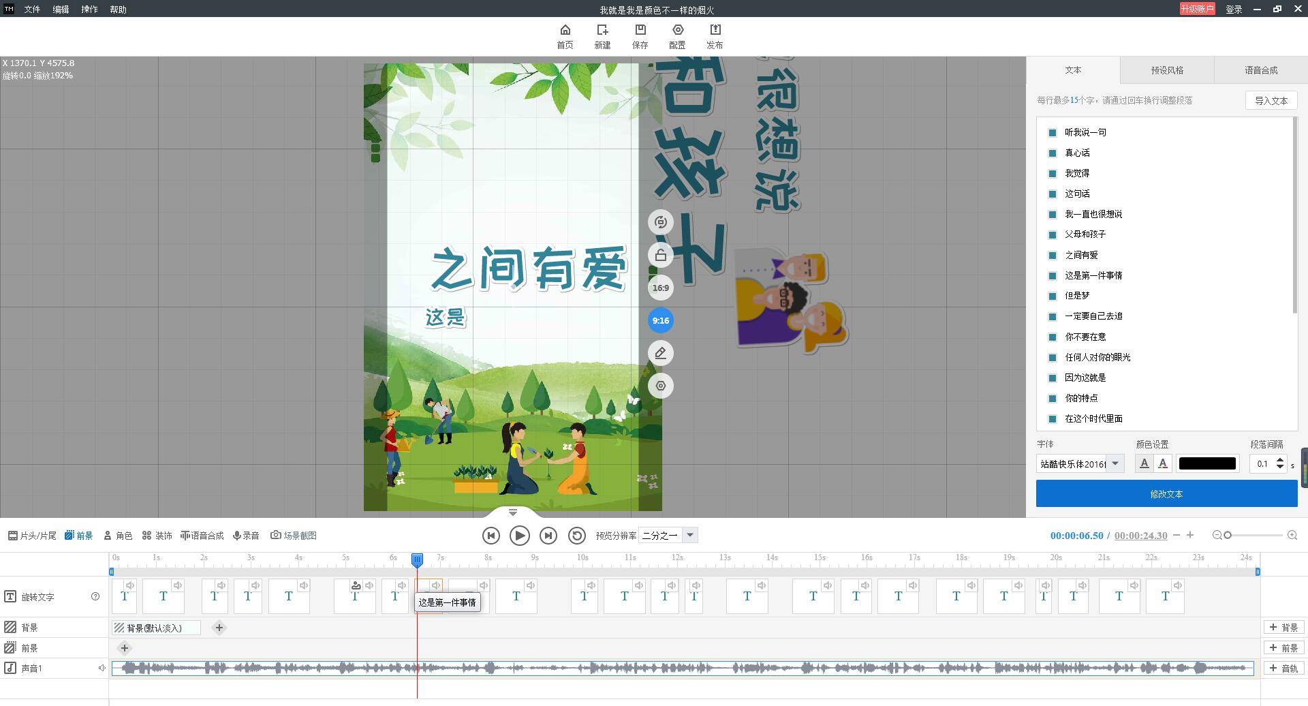
Task: Open the 编辑 menu
Action: click(61, 10)
